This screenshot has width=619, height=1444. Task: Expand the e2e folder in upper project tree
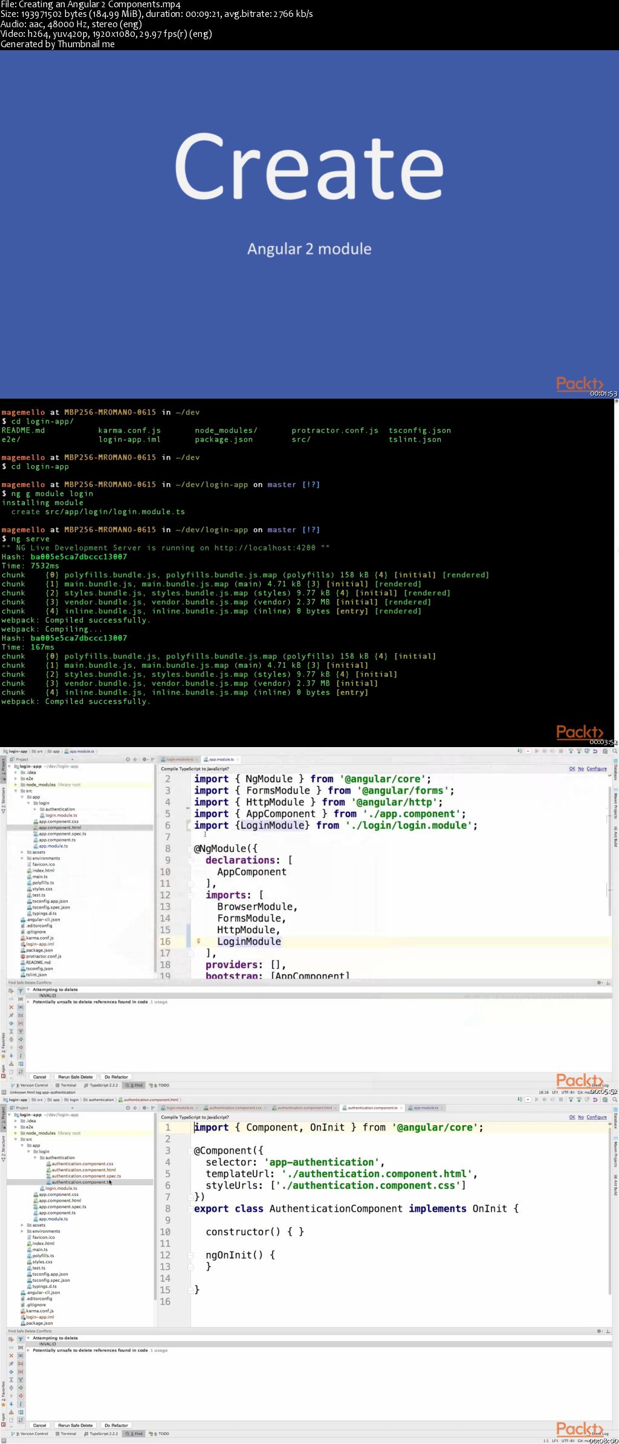pyautogui.click(x=16, y=779)
